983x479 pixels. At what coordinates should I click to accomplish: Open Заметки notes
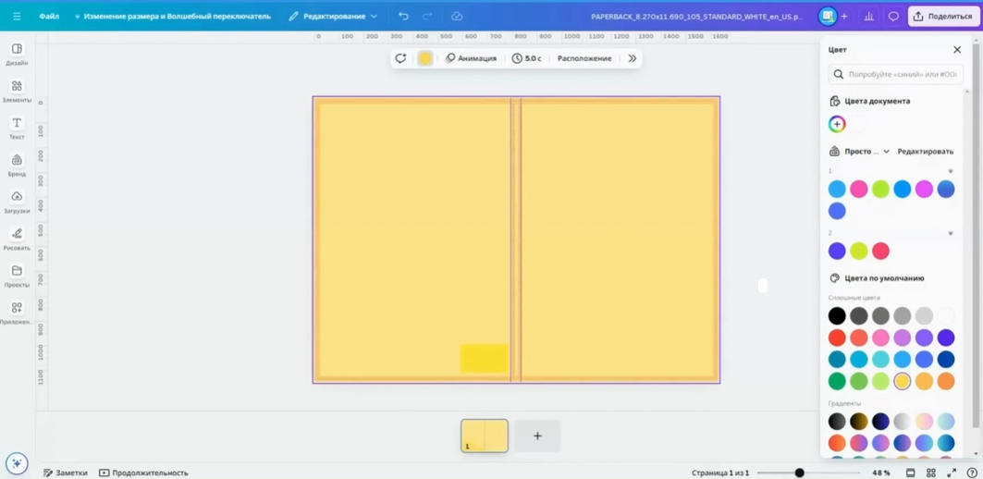pyautogui.click(x=66, y=473)
